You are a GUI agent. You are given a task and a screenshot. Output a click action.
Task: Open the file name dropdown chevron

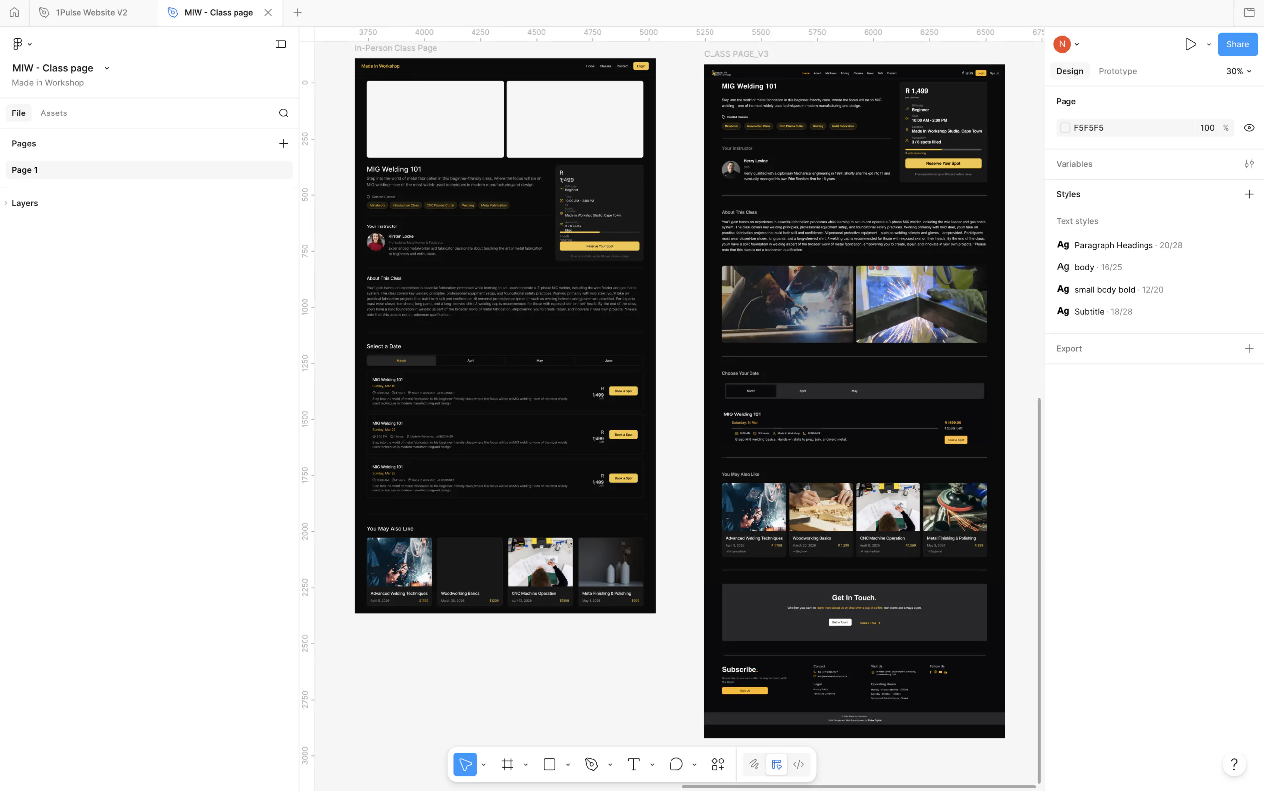tap(107, 68)
